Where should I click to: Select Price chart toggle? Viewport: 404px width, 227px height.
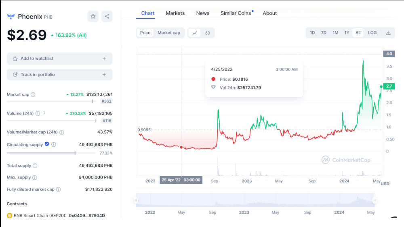pos(145,33)
